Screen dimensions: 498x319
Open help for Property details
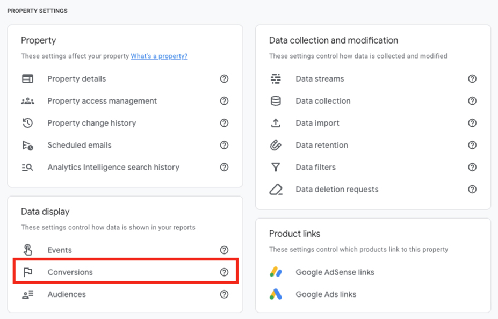point(224,79)
